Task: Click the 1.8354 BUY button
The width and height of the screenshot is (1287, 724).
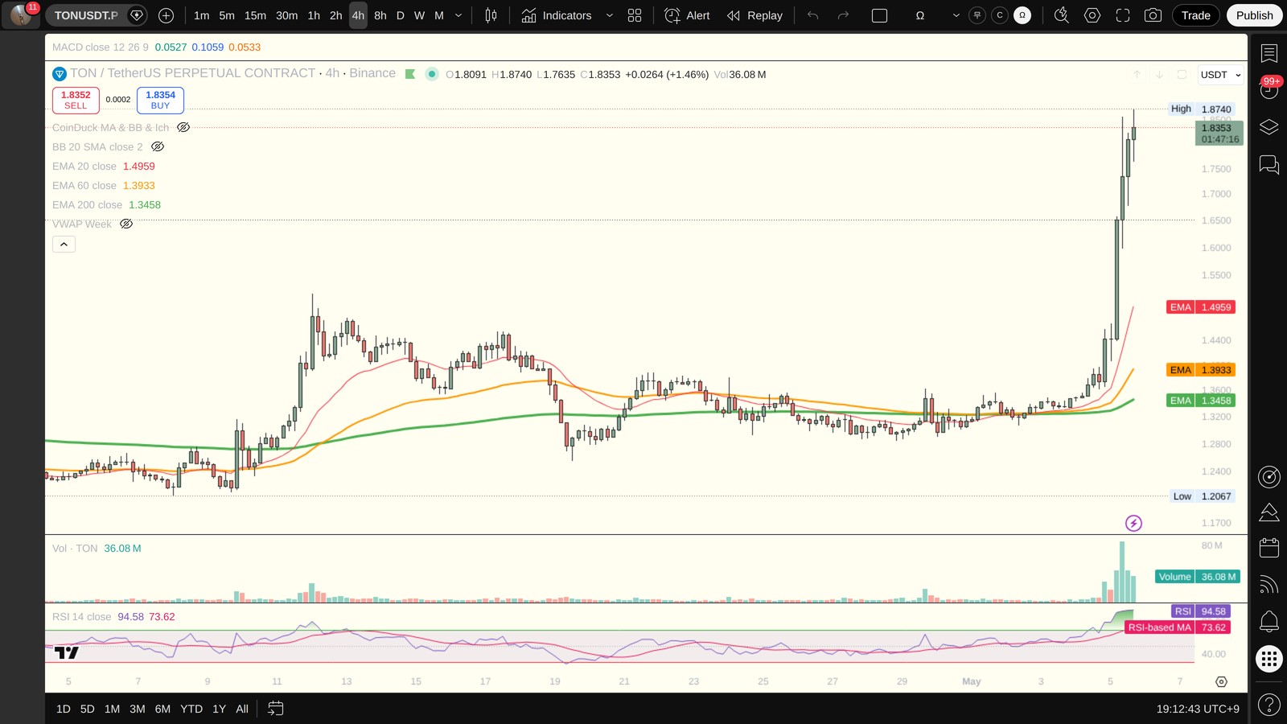Action: 160,100
